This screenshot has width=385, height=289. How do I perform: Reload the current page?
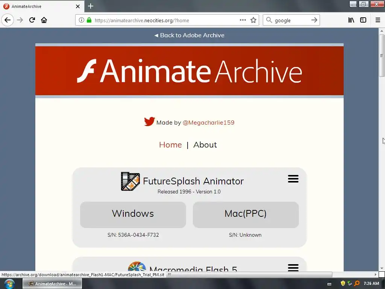32,20
